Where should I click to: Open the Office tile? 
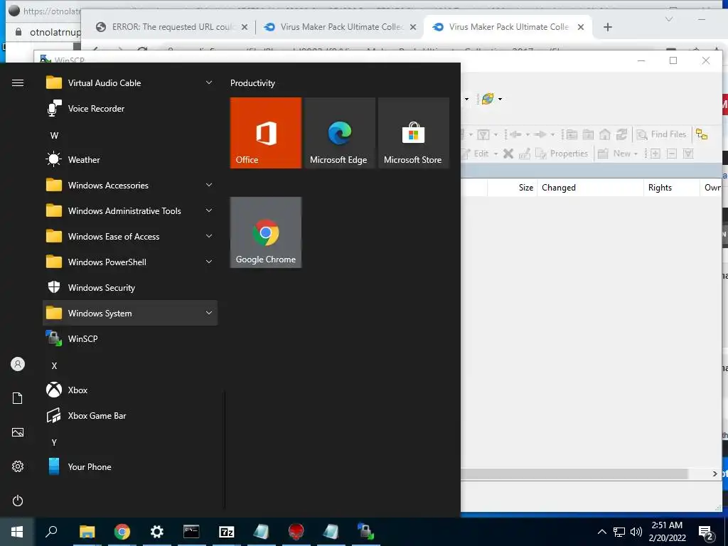(266, 133)
